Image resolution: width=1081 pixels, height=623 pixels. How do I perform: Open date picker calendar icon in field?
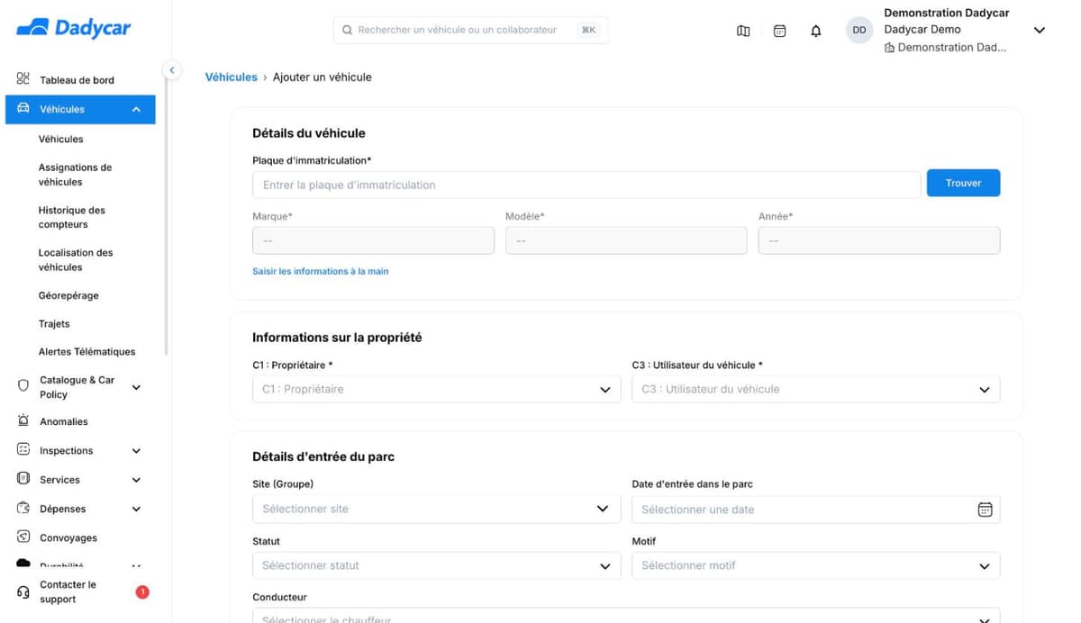[x=985, y=510]
